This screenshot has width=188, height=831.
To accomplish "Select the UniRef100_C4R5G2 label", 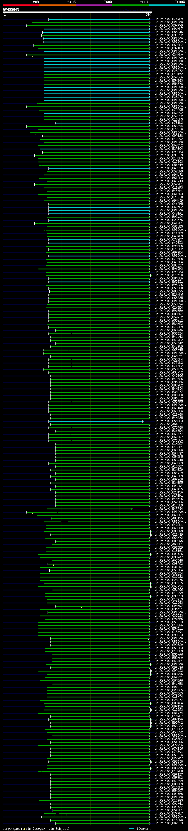I will pyautogui.click(x=168, y=207).
